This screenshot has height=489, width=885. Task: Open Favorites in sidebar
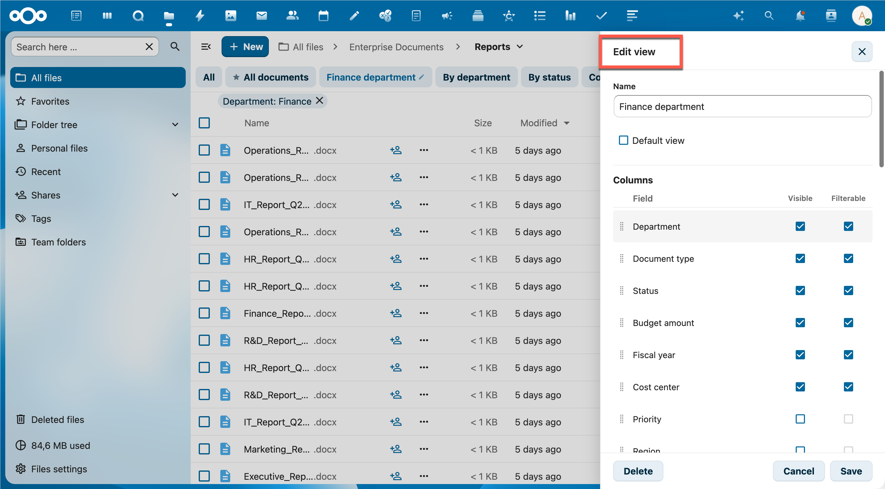pos(98,101)
